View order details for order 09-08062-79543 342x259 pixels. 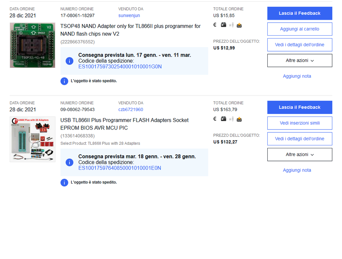point(299,139)
